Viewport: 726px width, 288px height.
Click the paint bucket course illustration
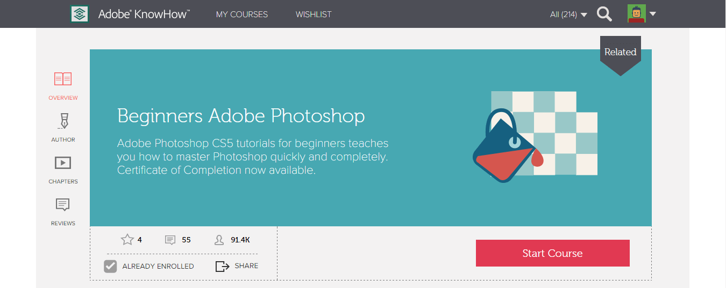(535, 137)
